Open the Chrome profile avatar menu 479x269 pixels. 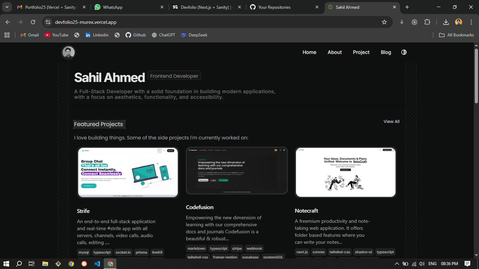(x=459, y=22)
